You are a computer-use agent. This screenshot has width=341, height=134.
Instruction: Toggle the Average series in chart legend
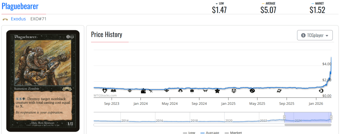210,133
